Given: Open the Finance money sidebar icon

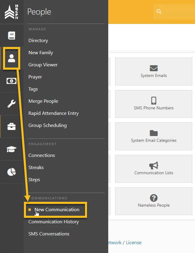Looking at the screenshot, I should coord(11,81).
